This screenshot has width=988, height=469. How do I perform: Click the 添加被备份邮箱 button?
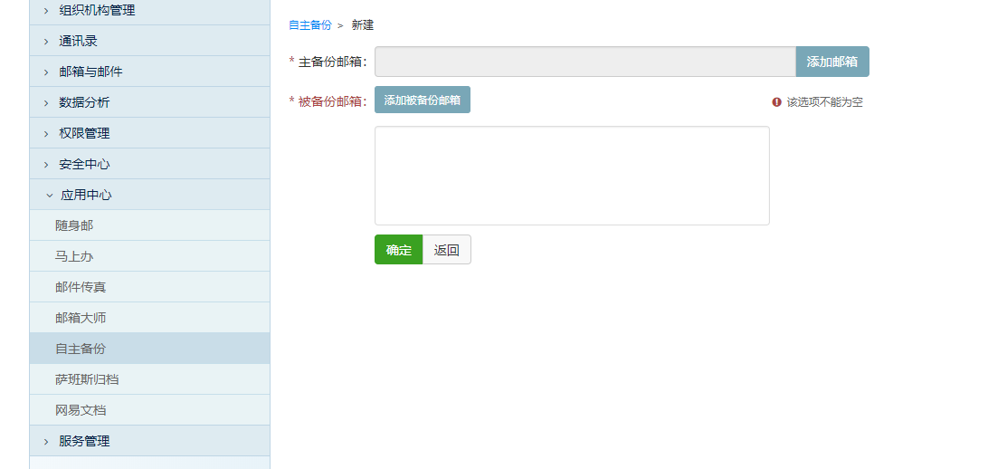[422, 100]
